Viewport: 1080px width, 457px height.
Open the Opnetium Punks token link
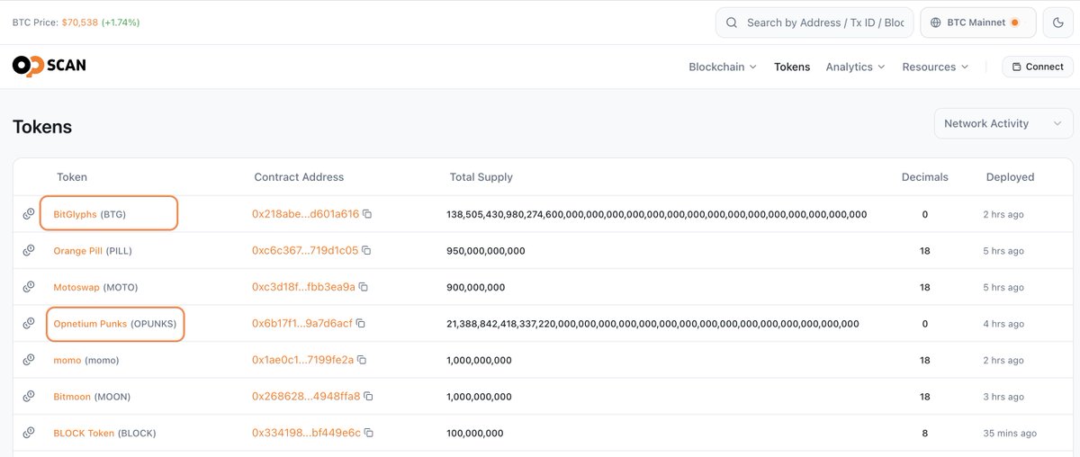(90, 324)
